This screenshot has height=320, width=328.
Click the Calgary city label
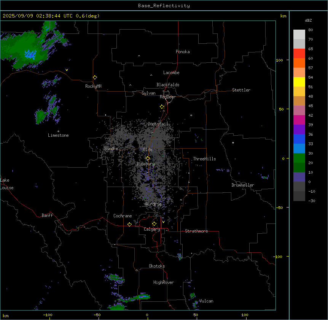[x=152, y=229]
